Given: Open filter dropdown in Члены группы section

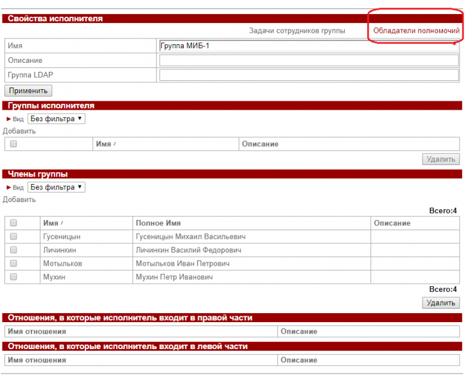Looking at the screenshot, I should pos(57,187).
